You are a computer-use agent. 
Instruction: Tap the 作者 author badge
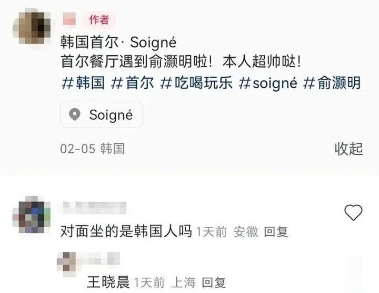(99, 19)
